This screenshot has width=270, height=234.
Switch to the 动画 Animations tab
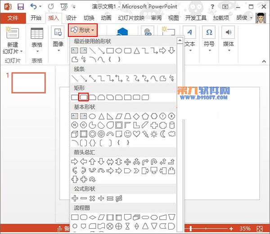[106, 18]
